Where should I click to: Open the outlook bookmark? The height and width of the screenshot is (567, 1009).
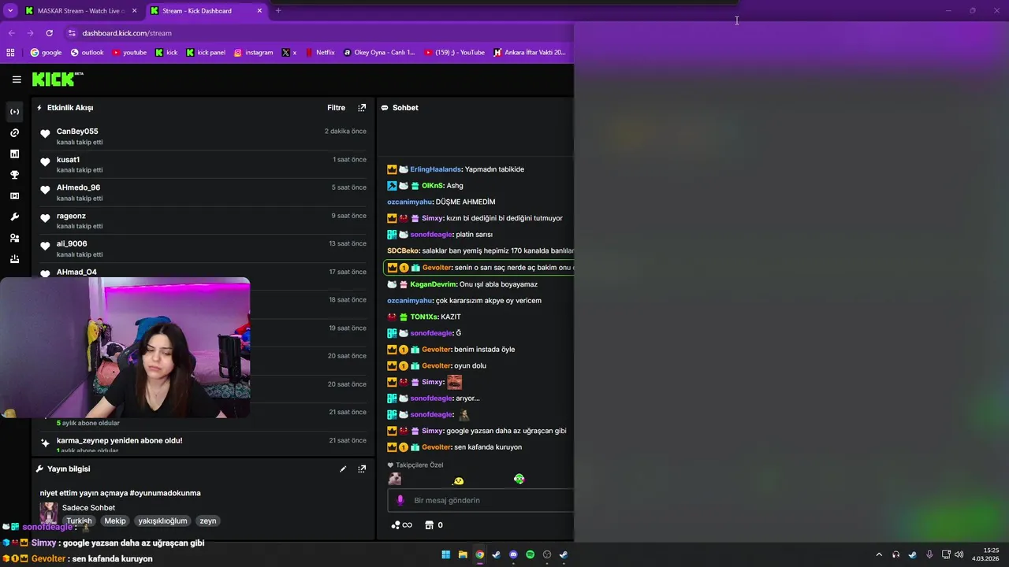pos(87,53)
